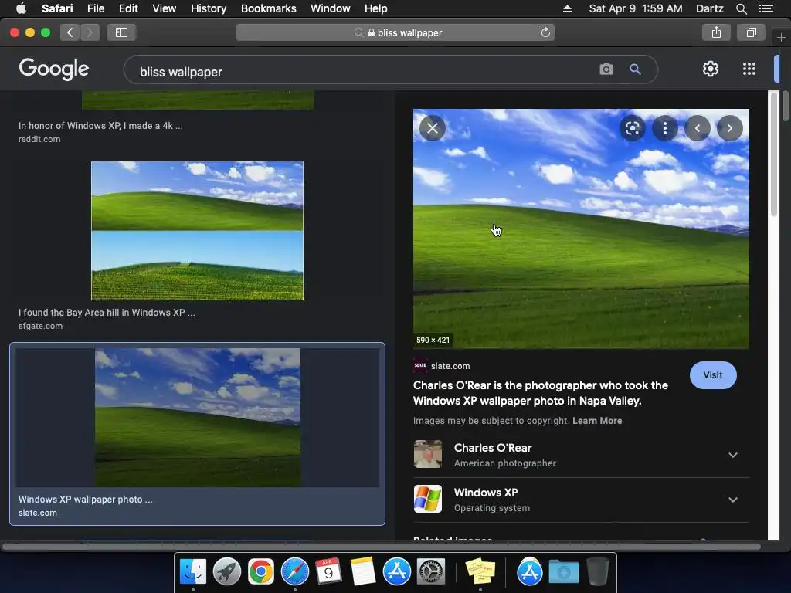Click the slate.com site favicon

[x=420, y=365]
